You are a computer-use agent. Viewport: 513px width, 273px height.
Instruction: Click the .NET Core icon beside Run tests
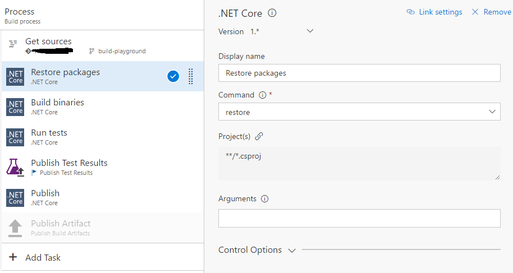point(15,137)
